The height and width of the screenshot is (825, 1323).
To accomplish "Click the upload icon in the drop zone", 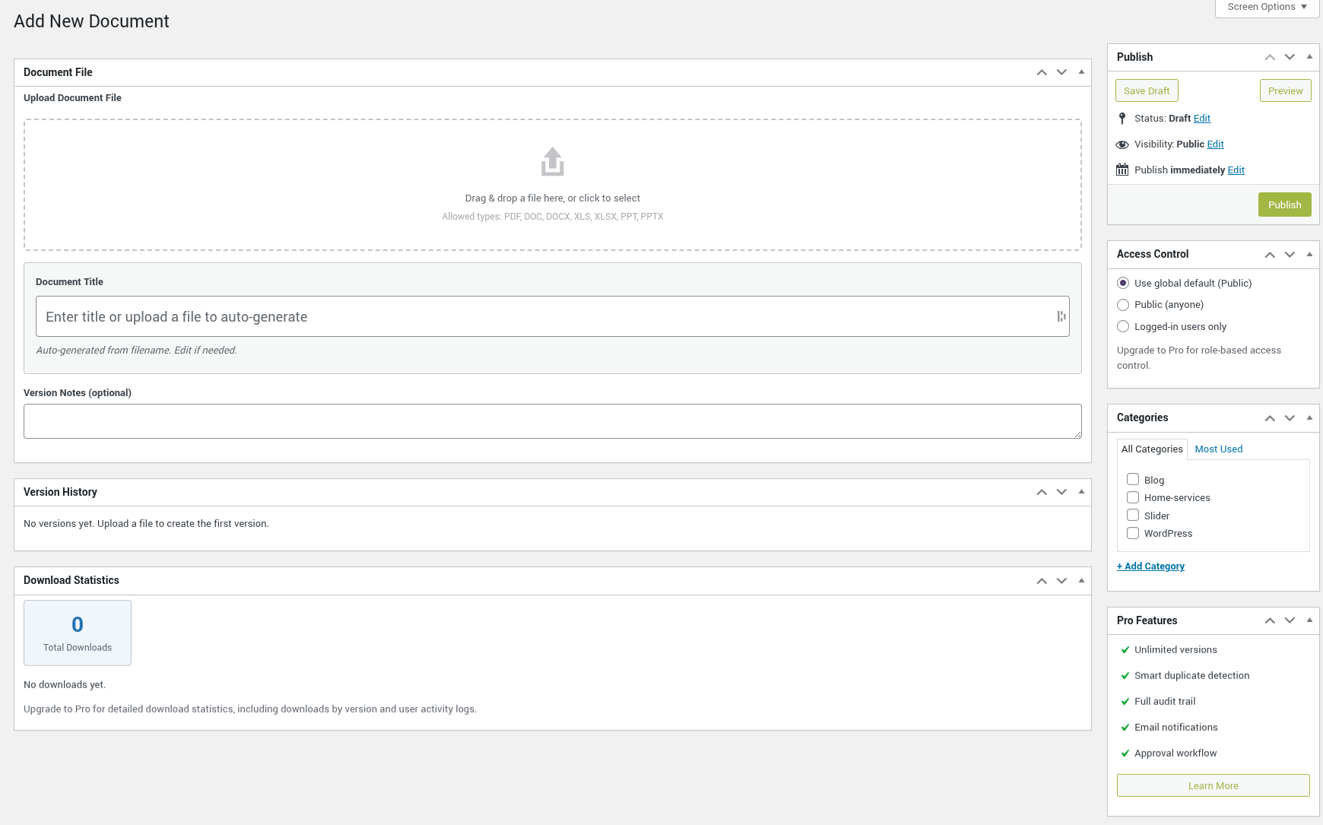I will point(552,161).
